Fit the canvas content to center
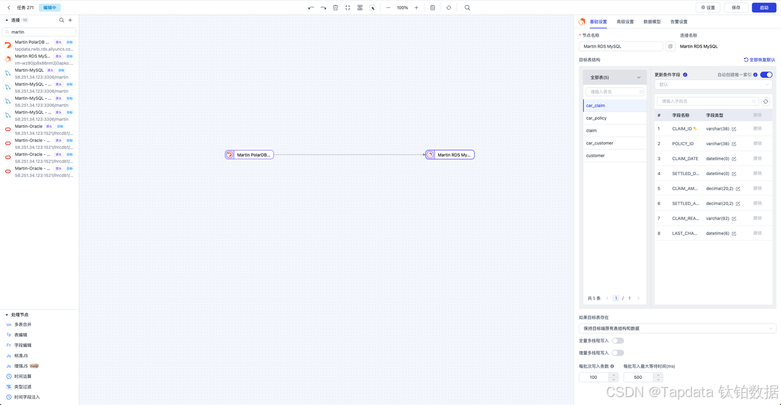The height and width of the screenshot is (405, 781). [x=348, y=8]
